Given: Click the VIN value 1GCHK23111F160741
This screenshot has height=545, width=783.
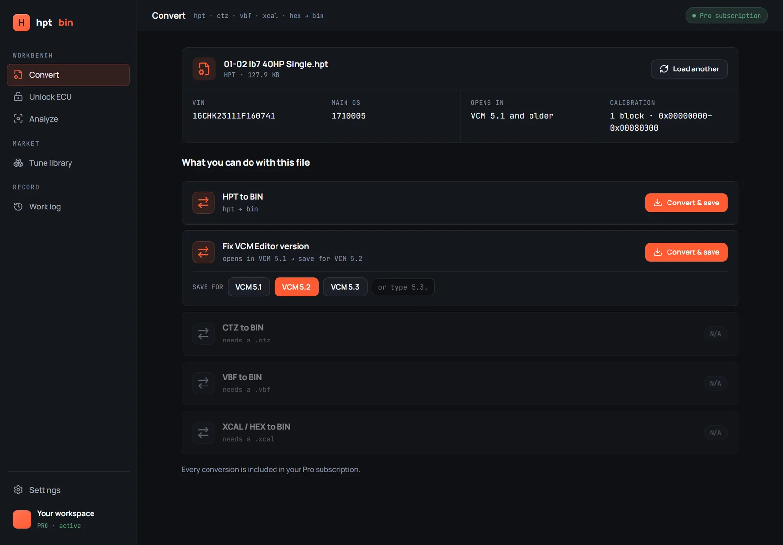Looking at the screenshot, I should click(233, 116).
